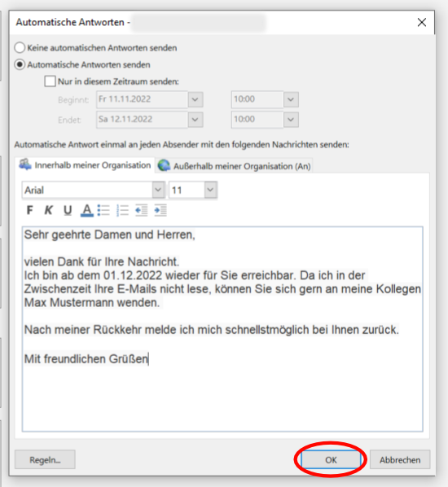This screenshot has height=487, width=448.
Task: Toggle underline (U) formatting button
Action: tap(68, 210)
